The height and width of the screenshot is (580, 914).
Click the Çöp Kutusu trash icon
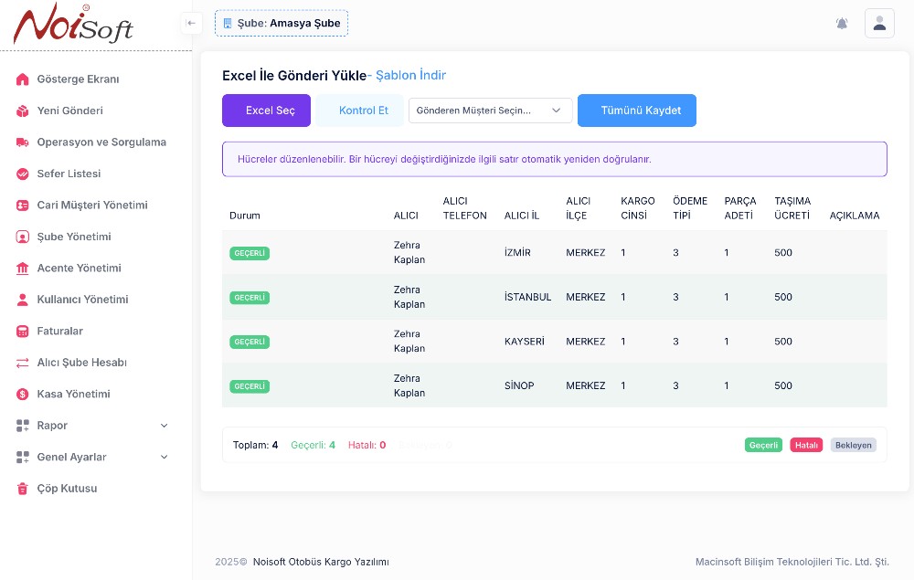click(x=23, y=489)
